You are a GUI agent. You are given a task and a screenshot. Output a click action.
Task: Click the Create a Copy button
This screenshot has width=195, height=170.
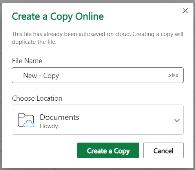pyautogui.click(x=108, y=150)
